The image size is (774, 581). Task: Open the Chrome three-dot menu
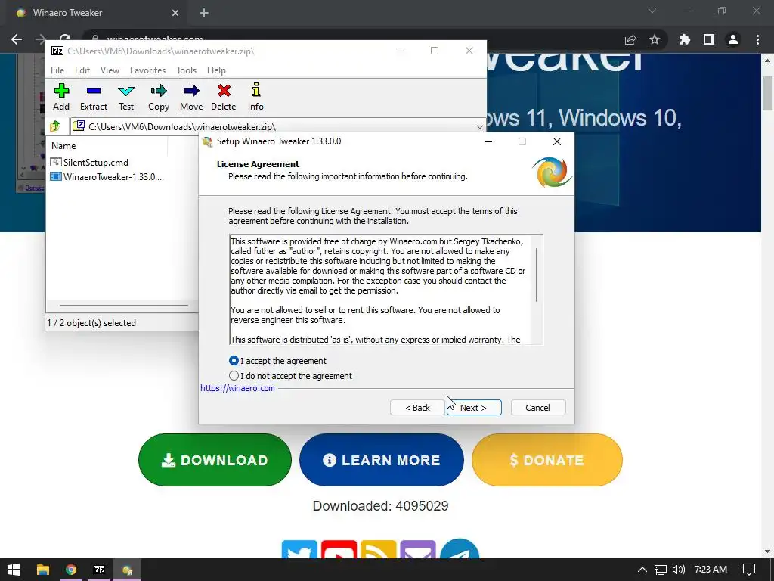pyautogui.click(x=757, y=39)
